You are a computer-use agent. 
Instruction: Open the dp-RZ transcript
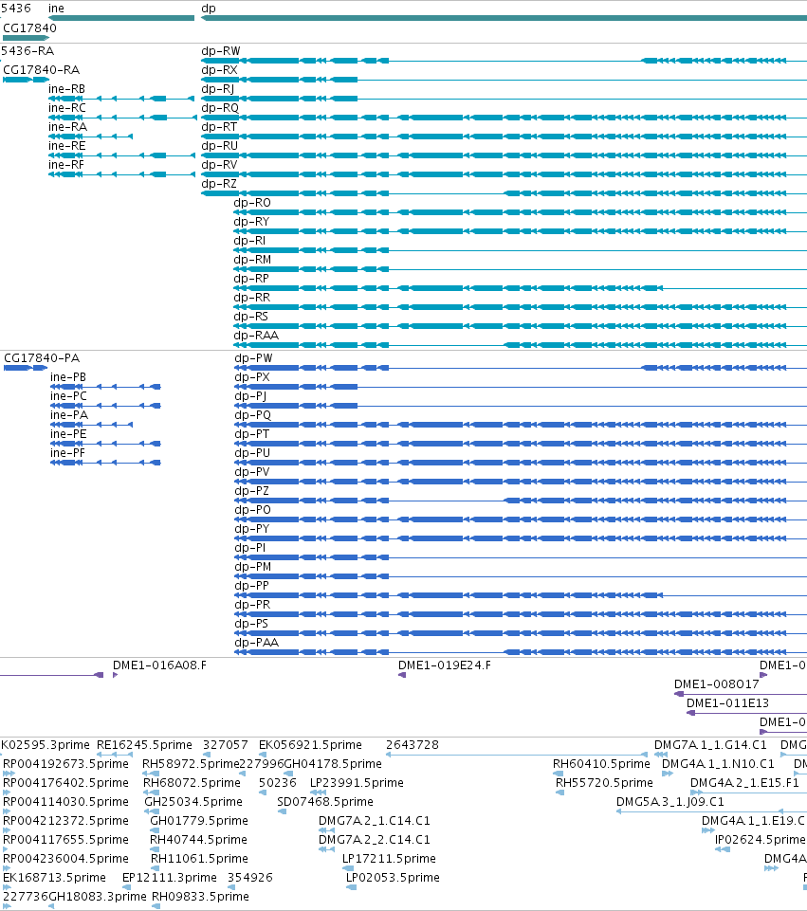pos(219,184)
